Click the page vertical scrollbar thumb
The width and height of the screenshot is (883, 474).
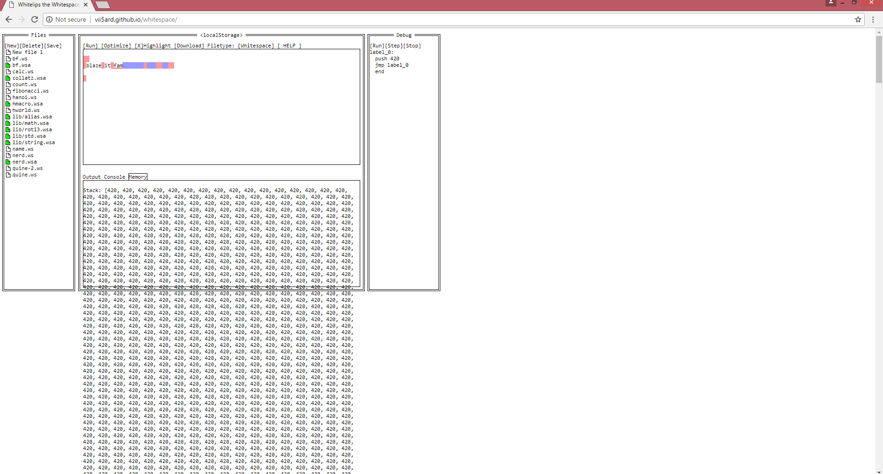879,59
